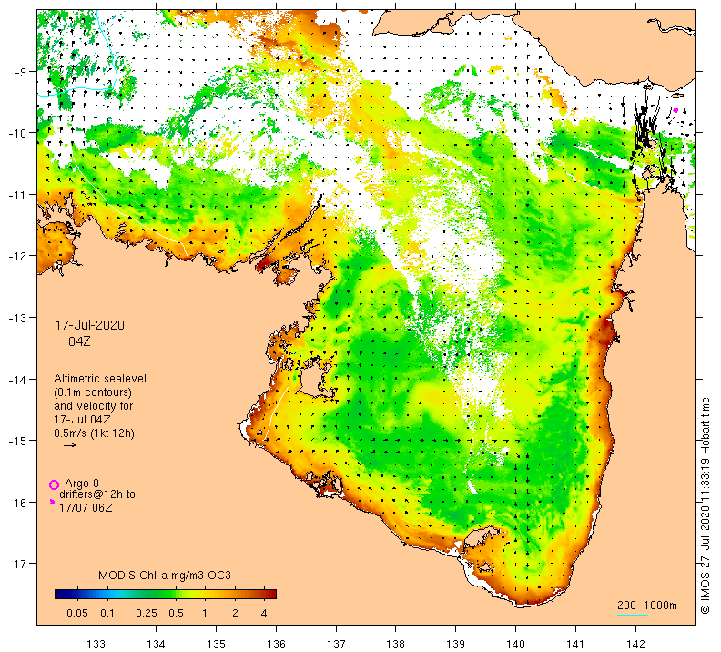Click the magenta drifter legend marker
The image size is (721, 652).
(x=52, y=502)
